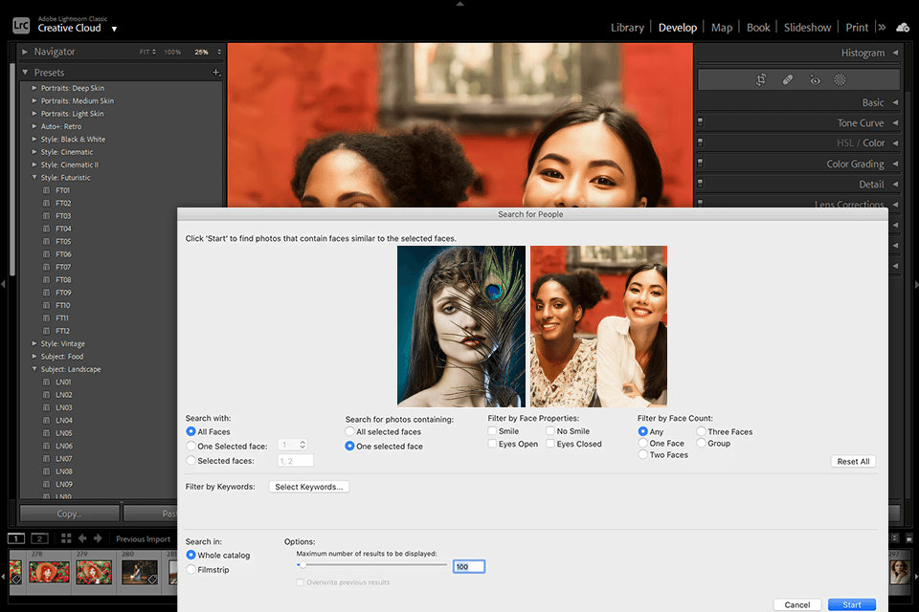This screenshot has width=919, height=612.
Task: Apply the FT05 preset
Action: coord(63,241)
